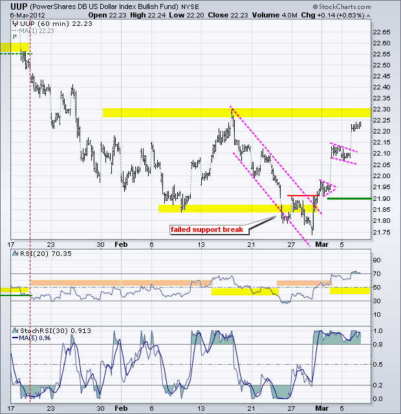Click the 30 level on RSI axis

[376, 301]
